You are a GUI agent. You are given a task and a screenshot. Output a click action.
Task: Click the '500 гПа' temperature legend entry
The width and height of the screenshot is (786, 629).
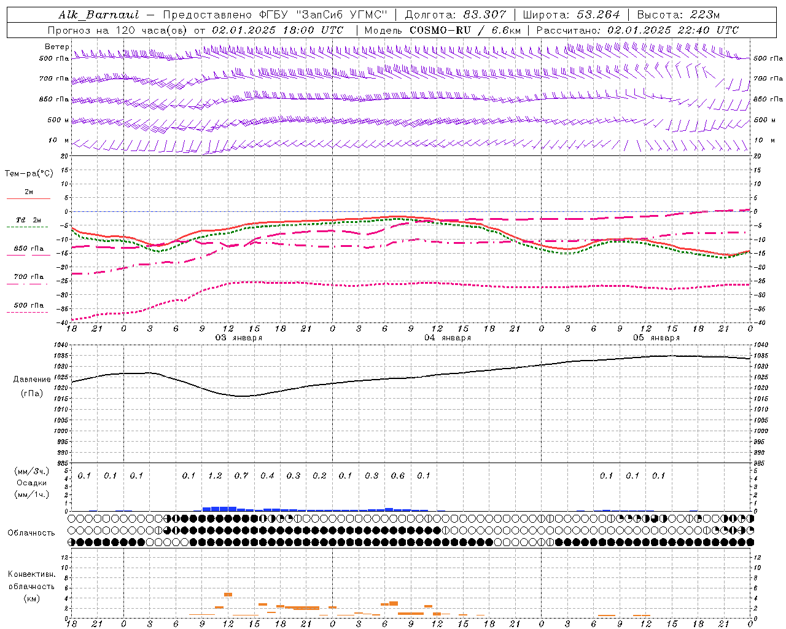[x=28, y=305]
